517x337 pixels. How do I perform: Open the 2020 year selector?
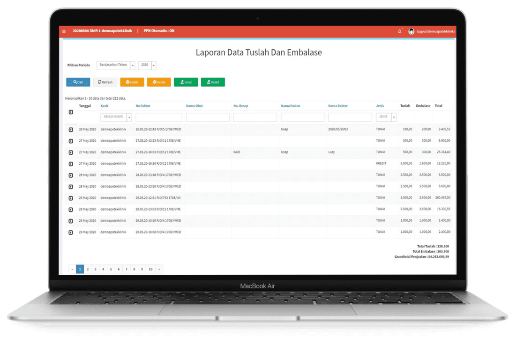click(x=147, y=65)
